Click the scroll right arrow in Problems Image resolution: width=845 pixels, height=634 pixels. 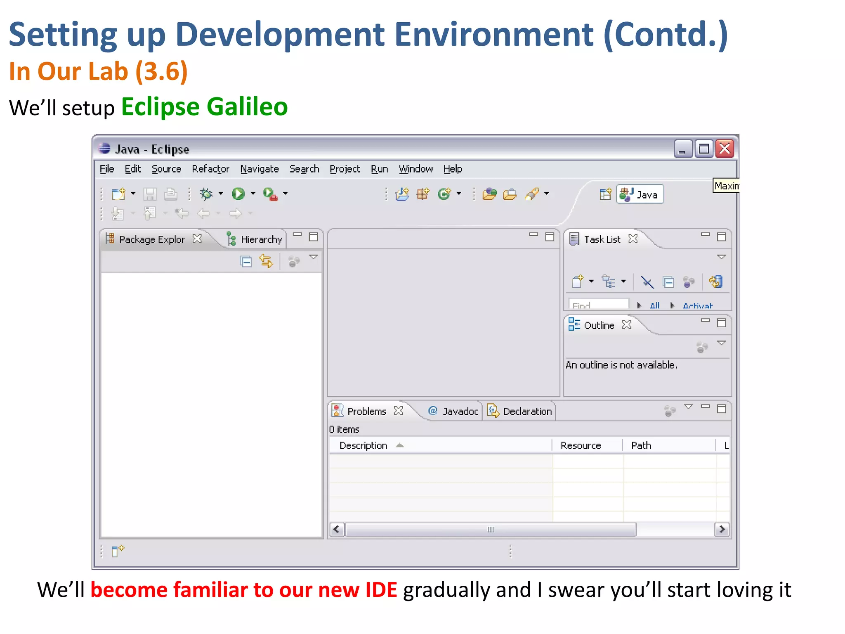coord(722,530)
